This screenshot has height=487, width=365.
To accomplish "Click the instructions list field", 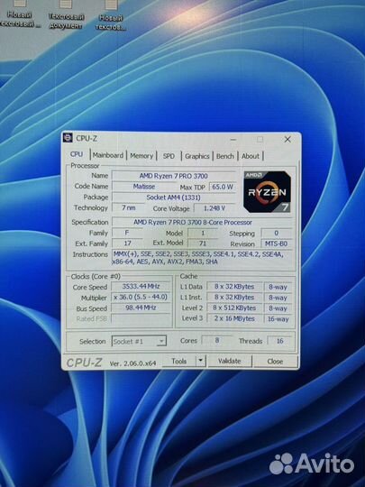I will pyautogui.click(x=202, y=258).
